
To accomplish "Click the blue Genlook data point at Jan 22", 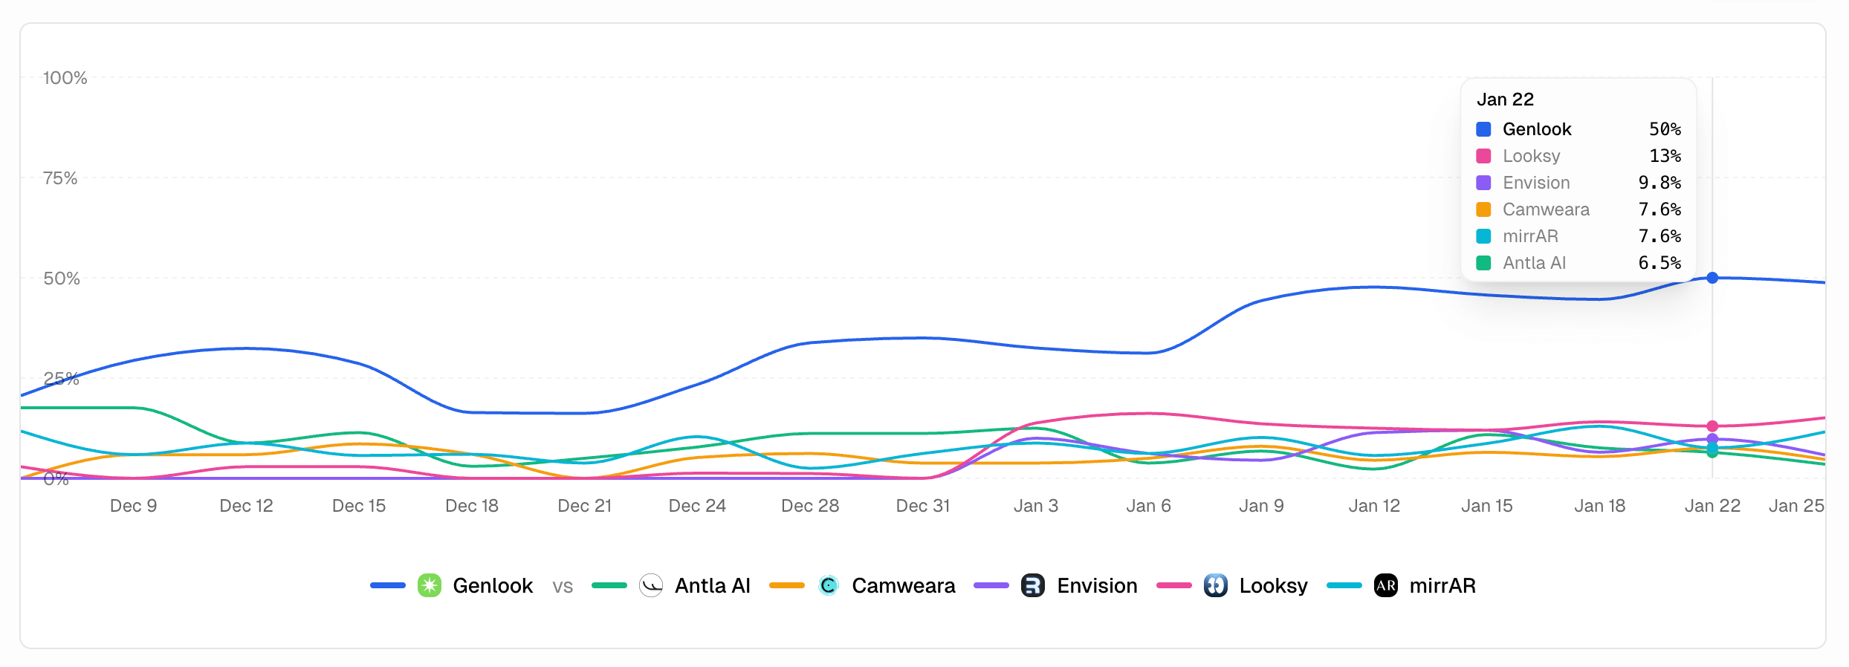I will (x=1713, y=278).
